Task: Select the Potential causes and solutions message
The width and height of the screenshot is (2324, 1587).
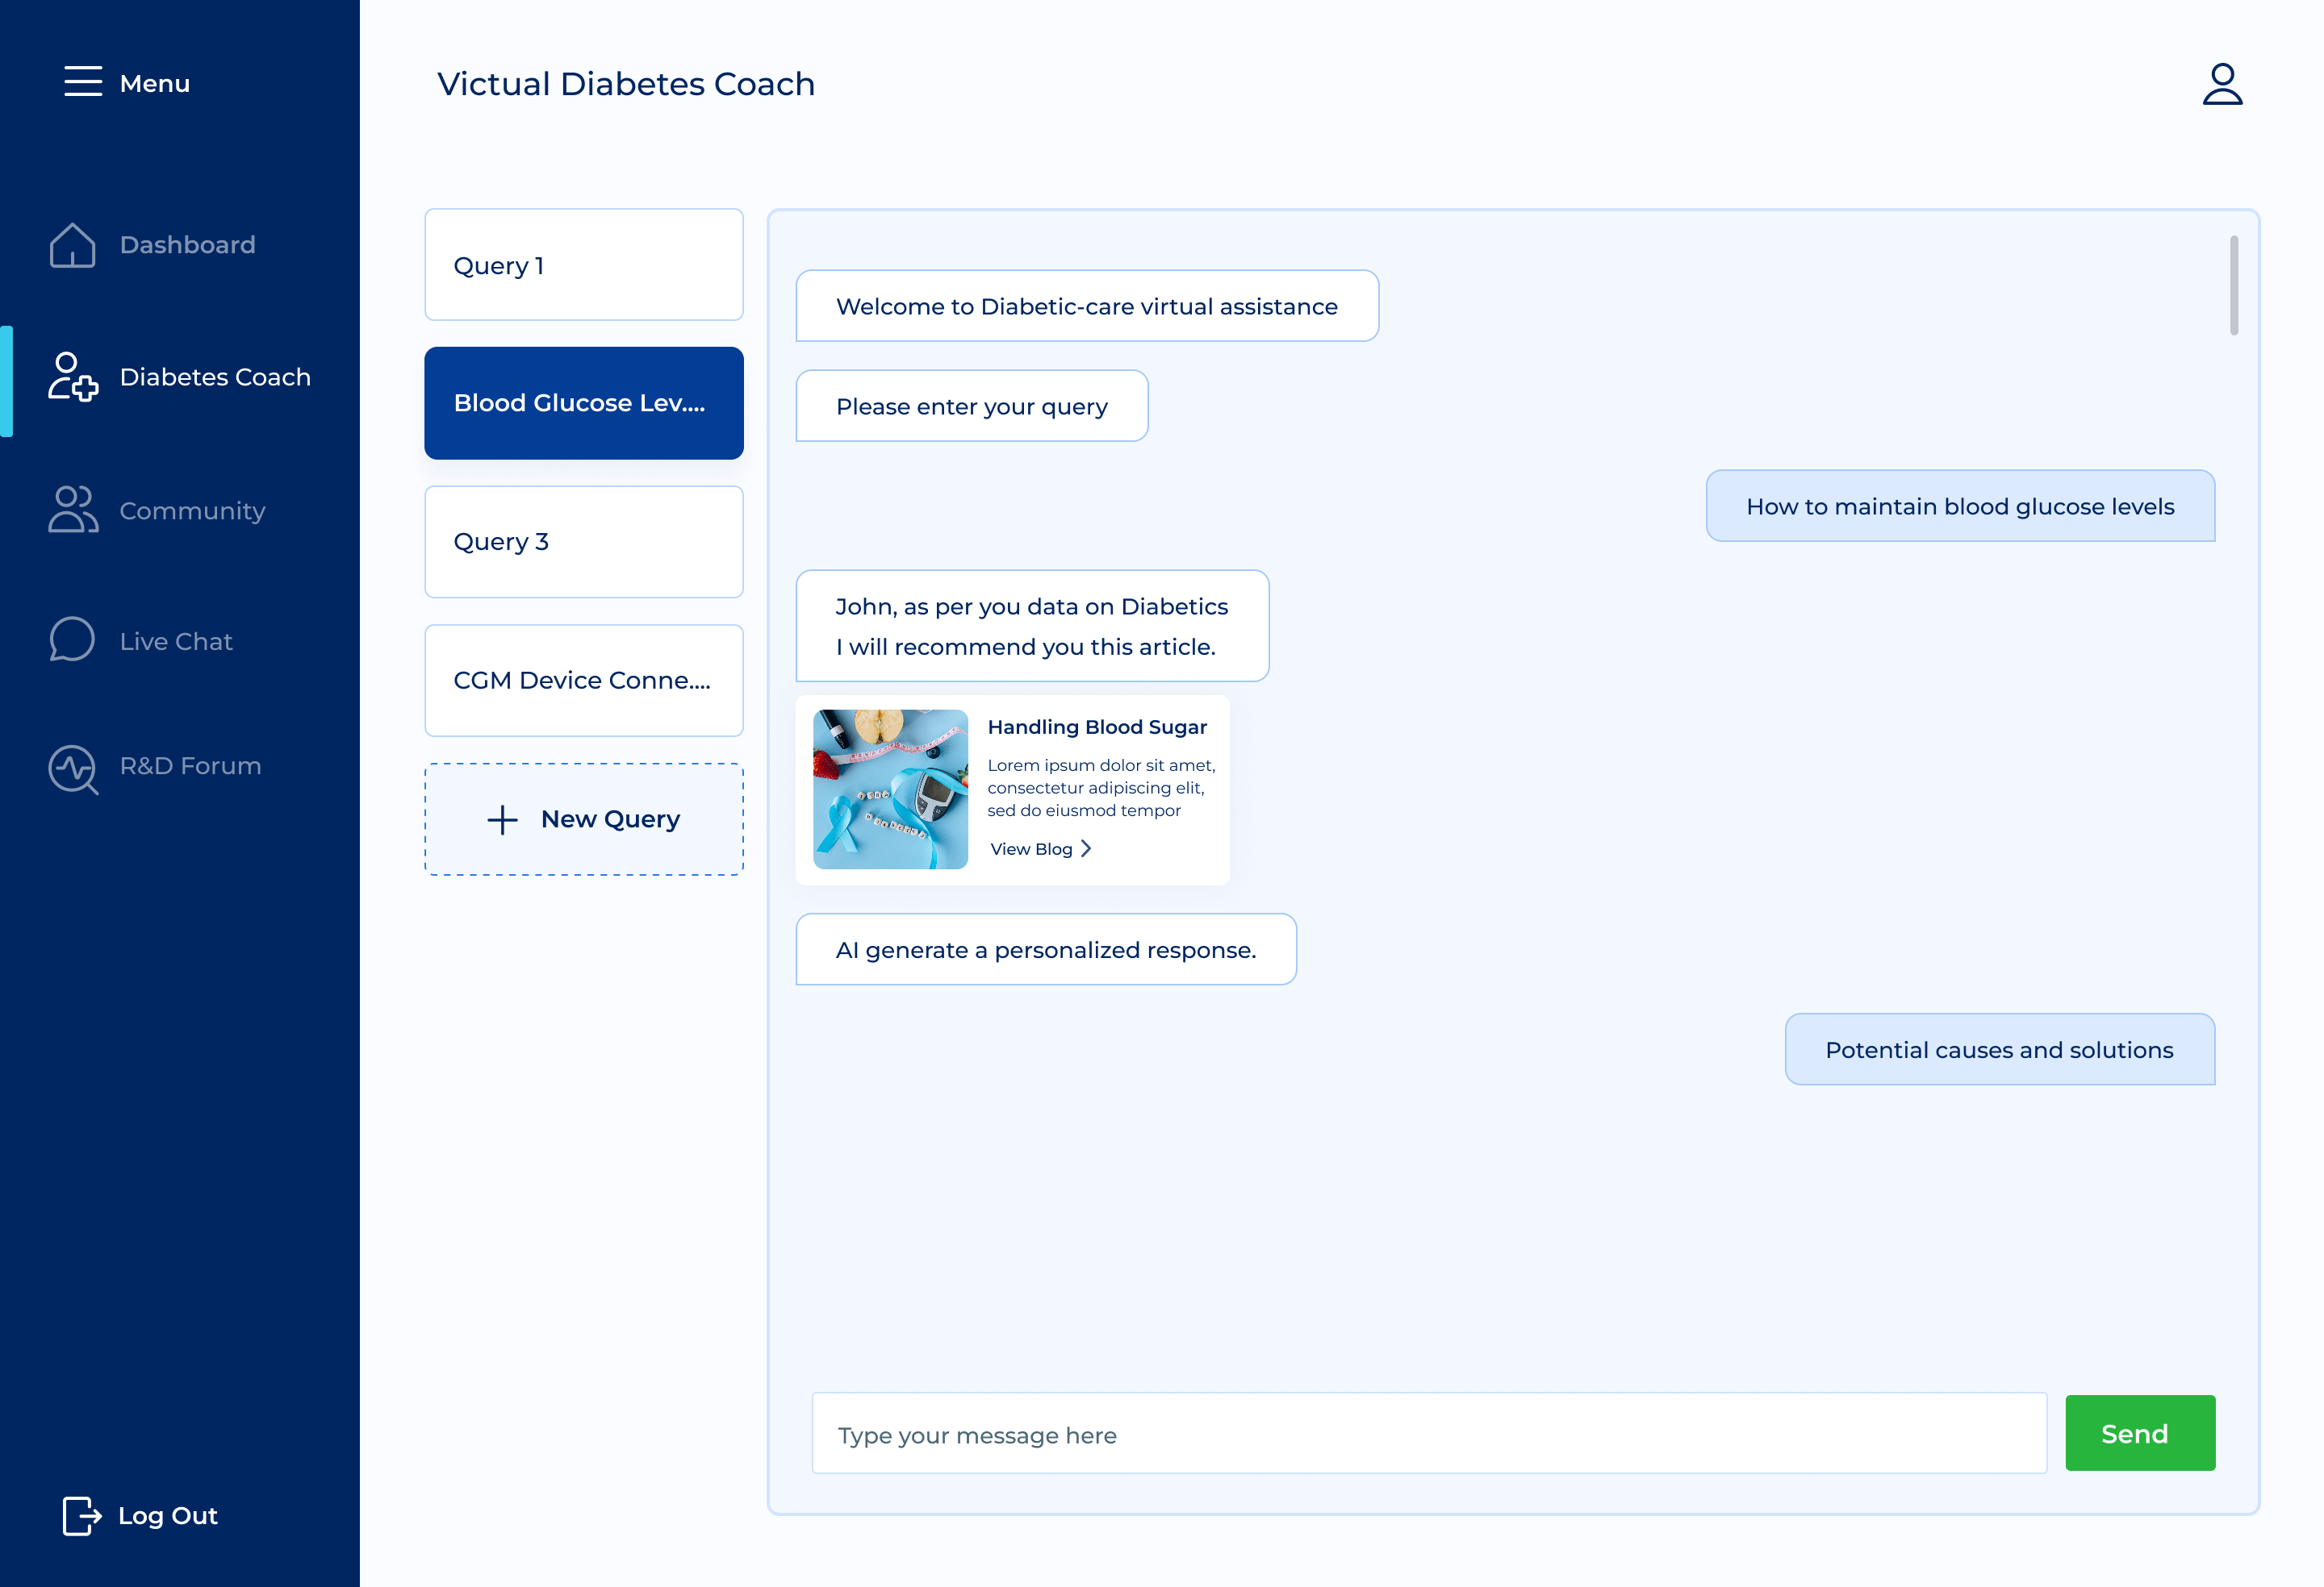Action: 1999,1049
